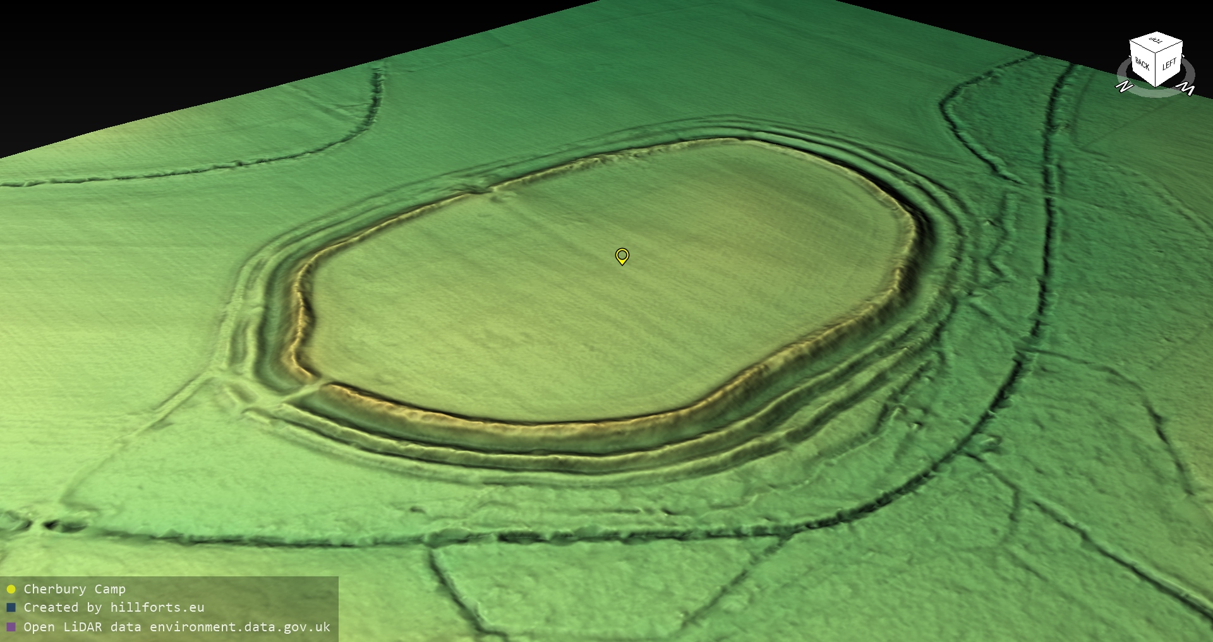Screen dimensions: 1213x642
Task: Click the N compass letter
Action: [x=1124, y=86]
